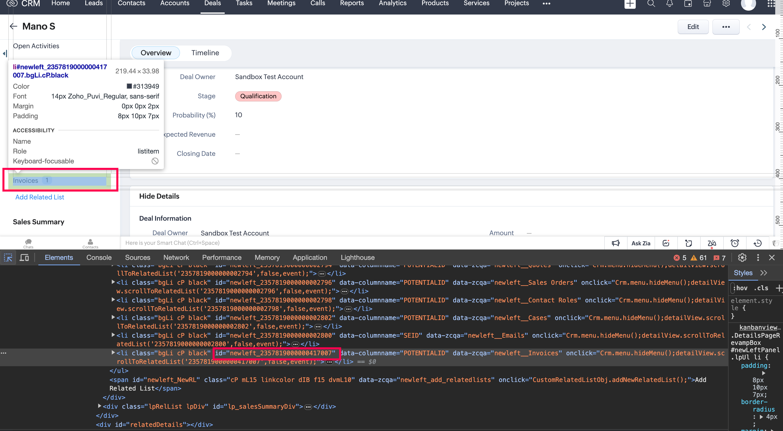
Task: Open Chats in the bottom bar
Action: click(28, 244)
